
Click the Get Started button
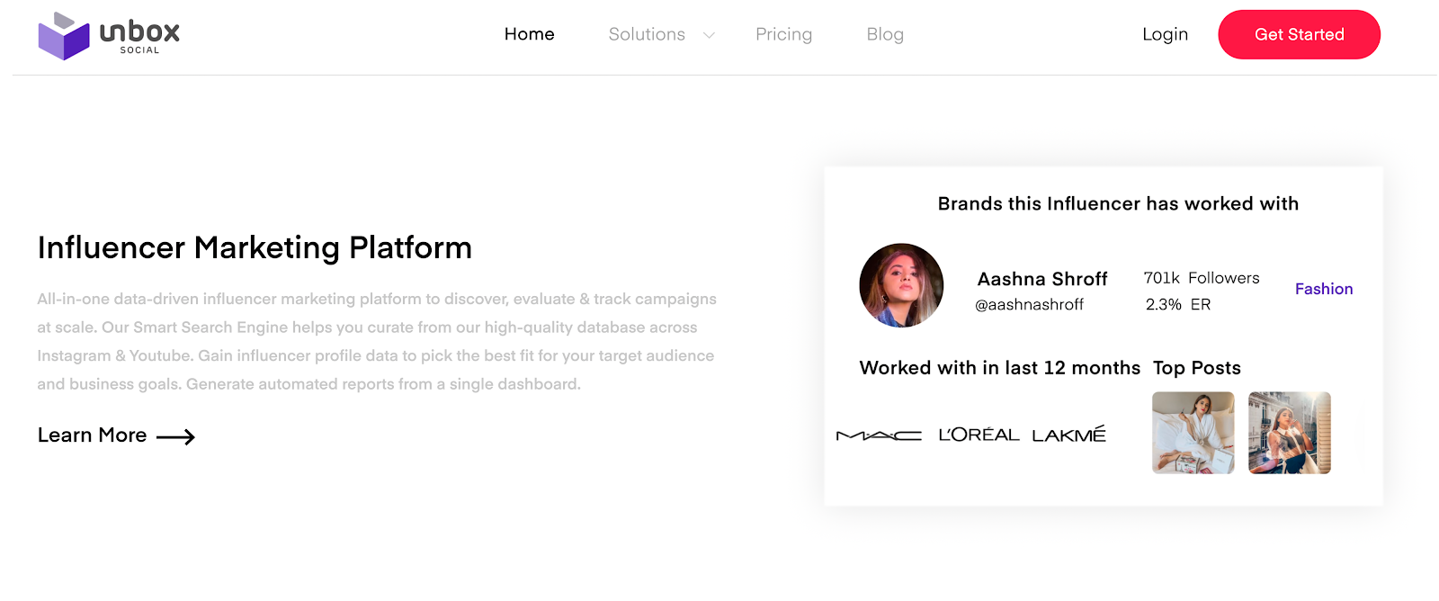point(1298,34)
